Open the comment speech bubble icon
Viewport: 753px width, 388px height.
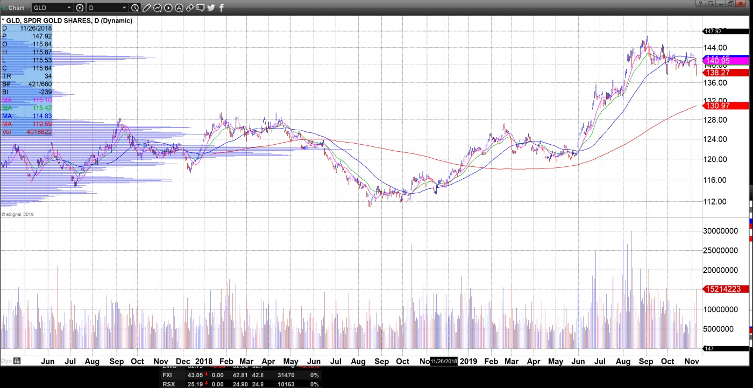click(x=200, y=8)
